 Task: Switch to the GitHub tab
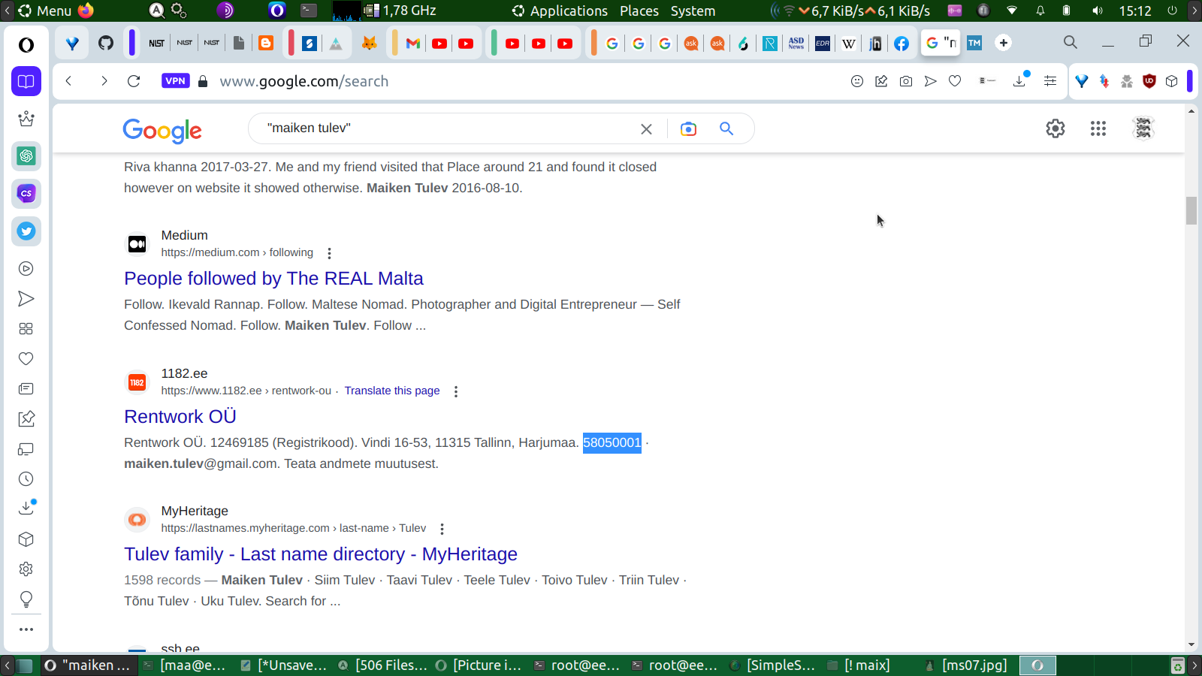tap(106, 43)
